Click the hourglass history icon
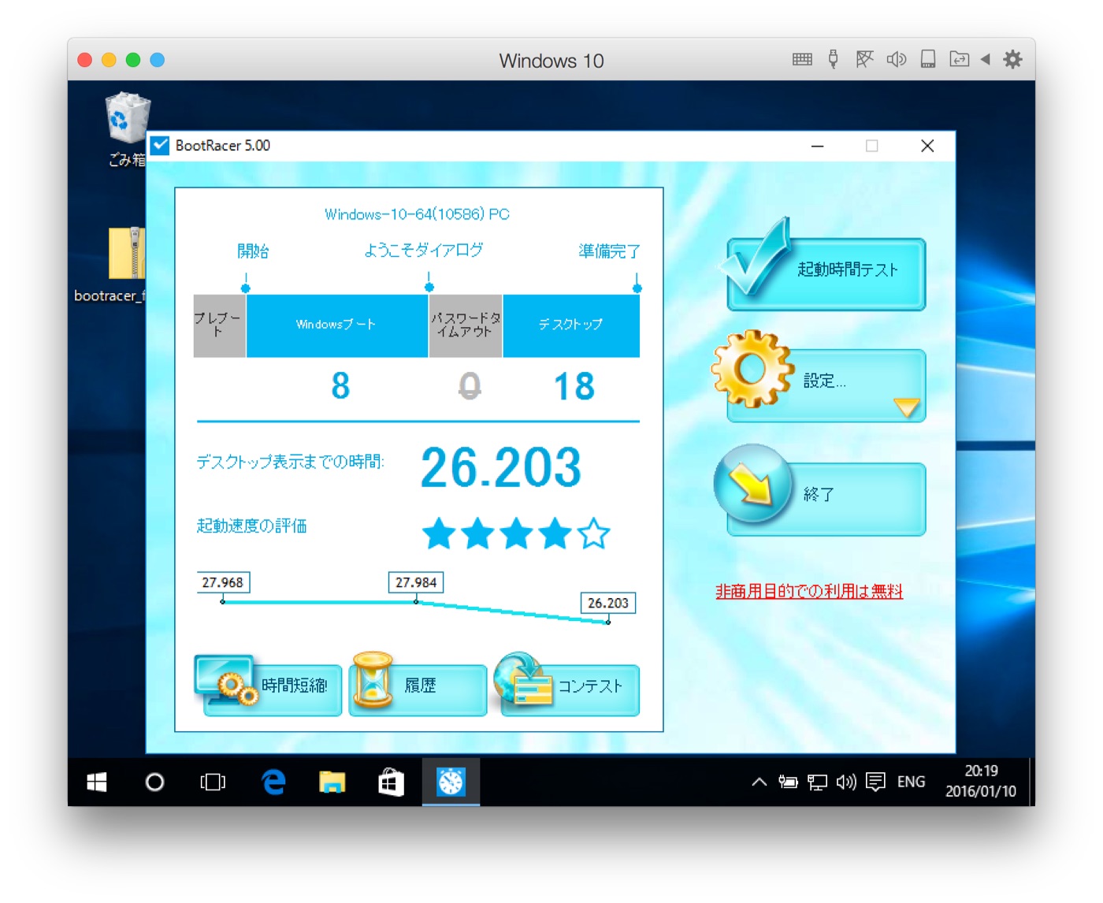 point(372,679)
